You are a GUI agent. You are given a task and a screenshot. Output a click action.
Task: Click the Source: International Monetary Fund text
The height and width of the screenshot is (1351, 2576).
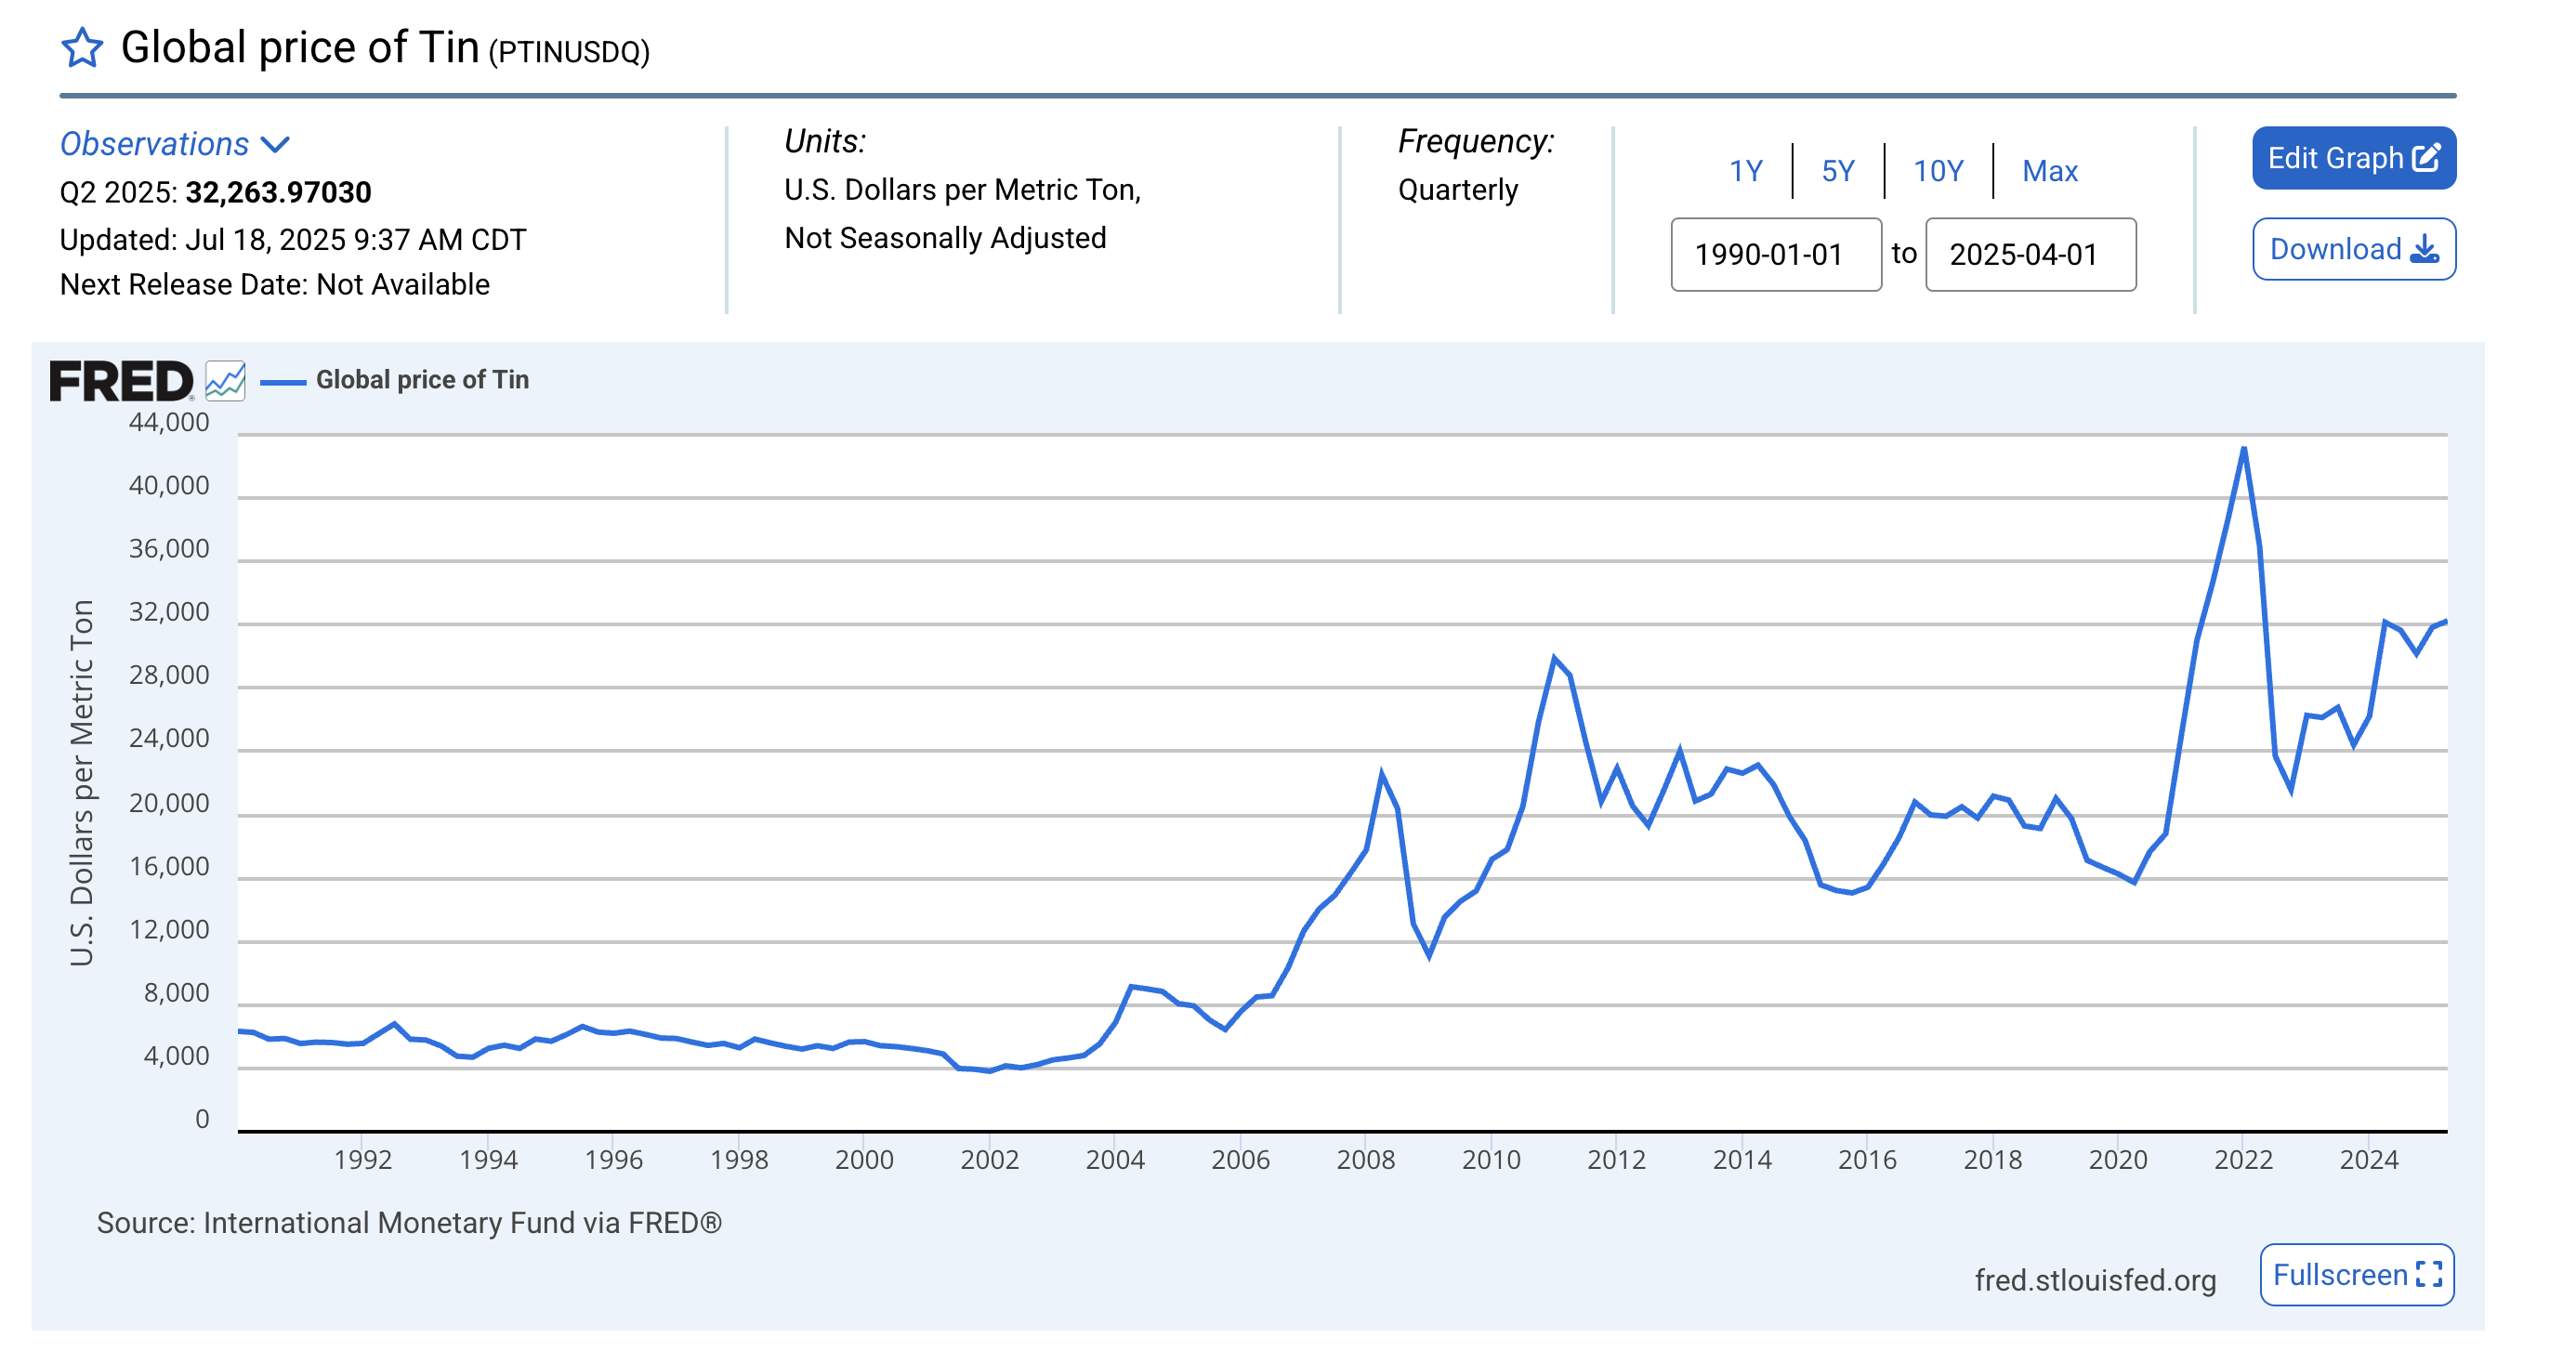(408, 1222)
